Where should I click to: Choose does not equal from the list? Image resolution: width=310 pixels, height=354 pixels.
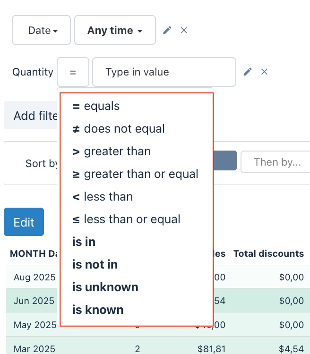(118, 129)
